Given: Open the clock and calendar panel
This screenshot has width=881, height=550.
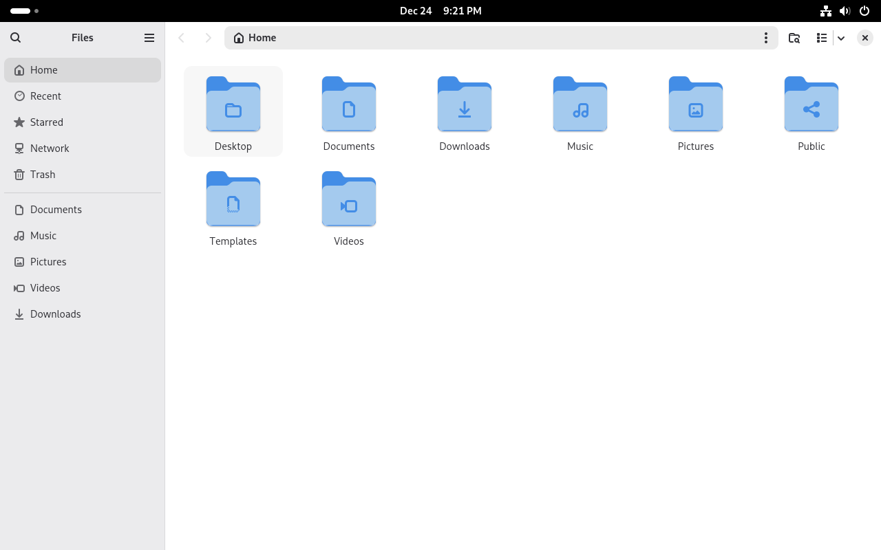Looking at the screenshot, I should [440, 11].
